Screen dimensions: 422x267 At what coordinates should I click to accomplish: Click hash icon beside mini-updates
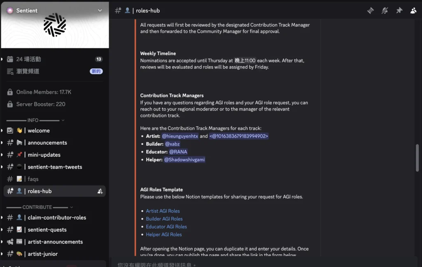10,155
